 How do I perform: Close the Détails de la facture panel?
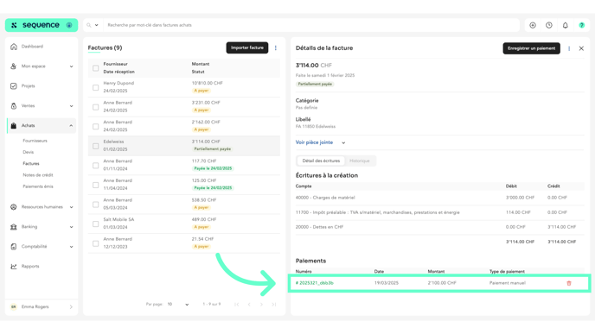pyautogui.click(x=581, y=48)
